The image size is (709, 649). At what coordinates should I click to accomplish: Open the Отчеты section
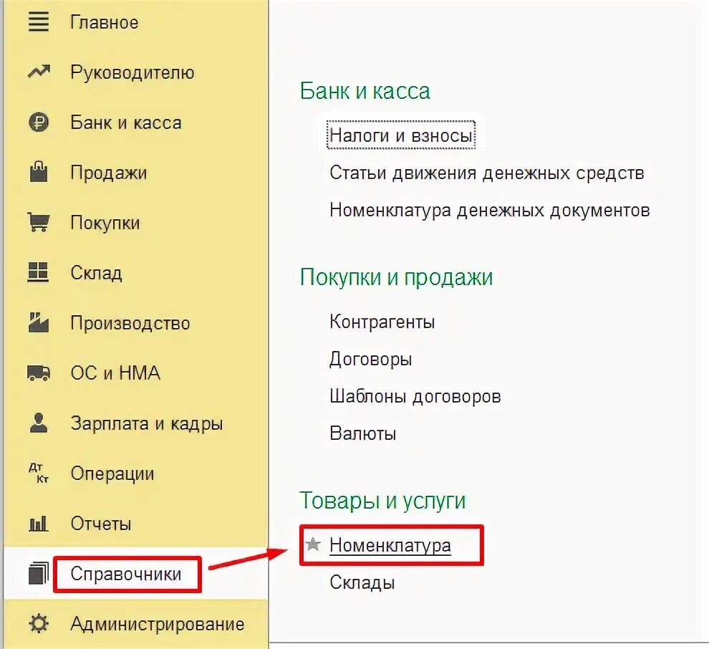click(101, 524)
